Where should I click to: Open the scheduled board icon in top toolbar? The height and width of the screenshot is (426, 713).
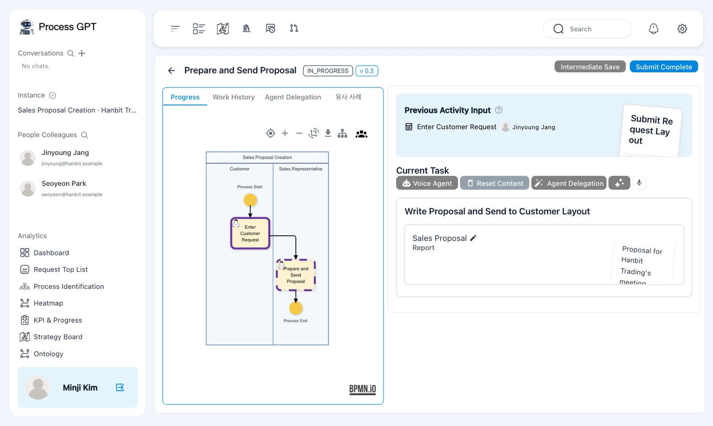pos(270,29)
